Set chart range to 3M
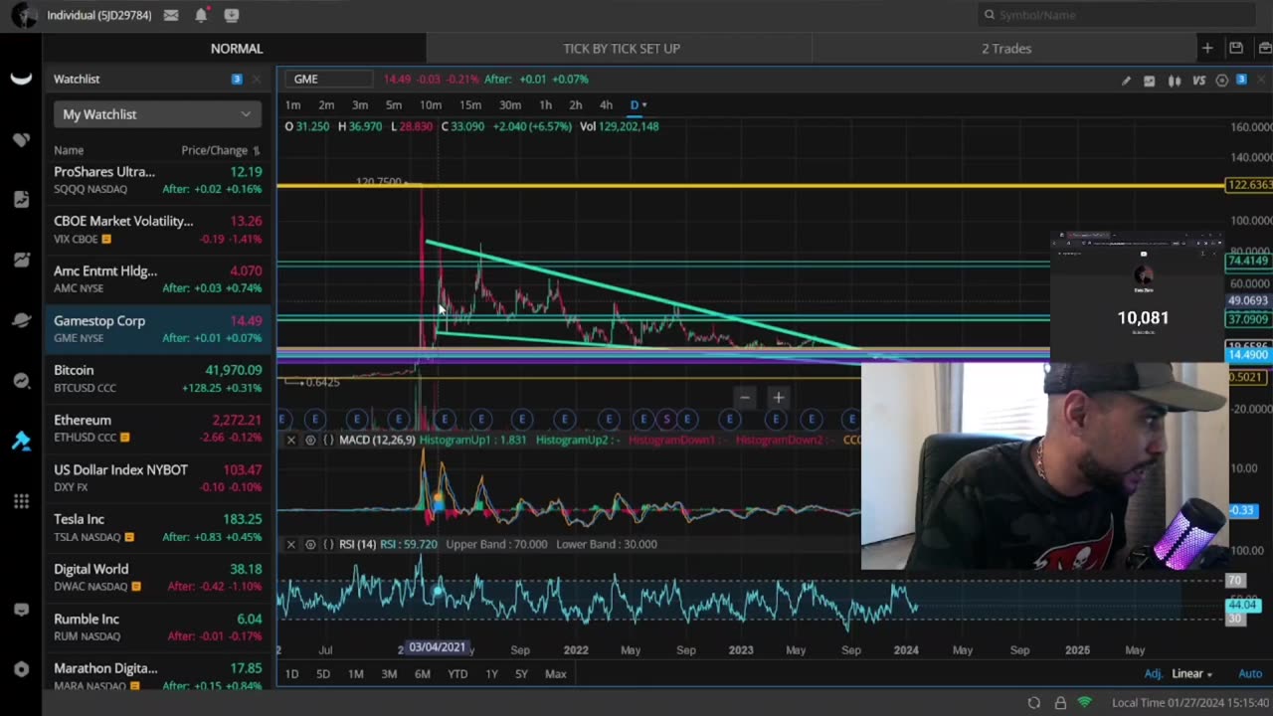The width and height of the screenshot is (1273, 716). (389, 673)
